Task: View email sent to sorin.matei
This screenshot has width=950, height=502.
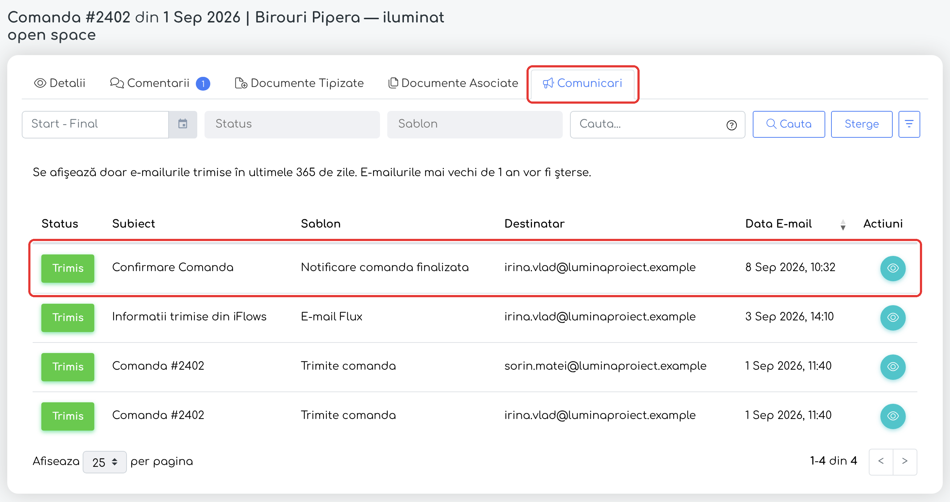Action: coord(892,367)
